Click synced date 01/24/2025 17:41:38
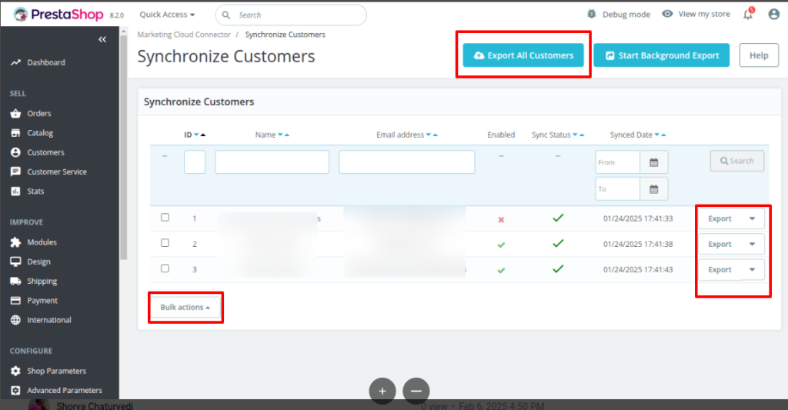 [x=638, y=244]
